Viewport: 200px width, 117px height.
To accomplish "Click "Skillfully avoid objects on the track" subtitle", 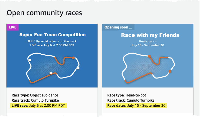I will 52,41.
